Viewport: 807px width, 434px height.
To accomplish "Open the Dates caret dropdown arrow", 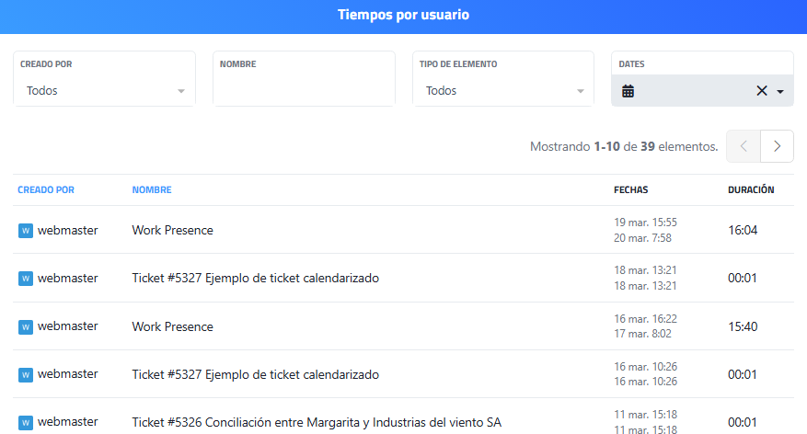I will [780, 92].
